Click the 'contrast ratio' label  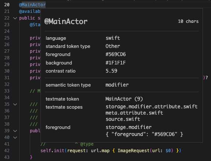pos(60,71)
